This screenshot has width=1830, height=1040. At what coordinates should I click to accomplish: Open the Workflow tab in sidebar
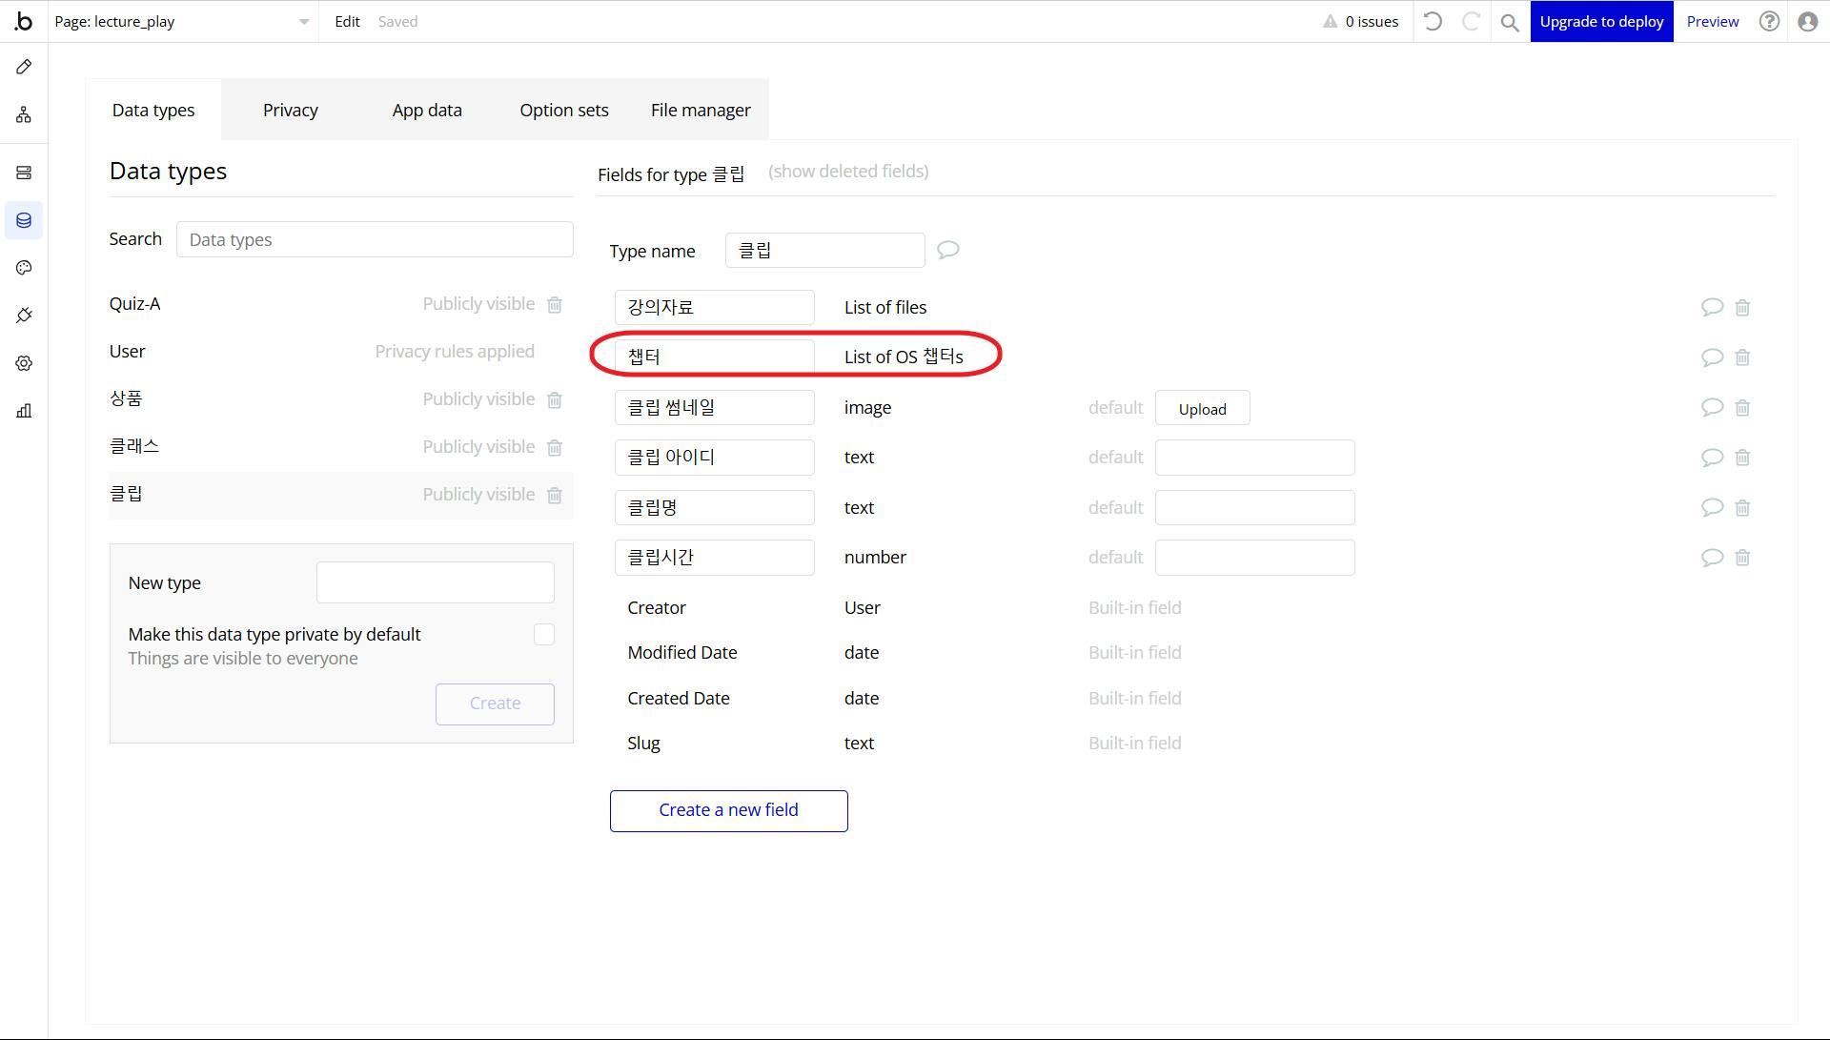24,115
